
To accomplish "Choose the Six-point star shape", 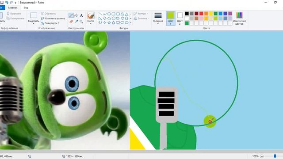I will tap(114, 23).
